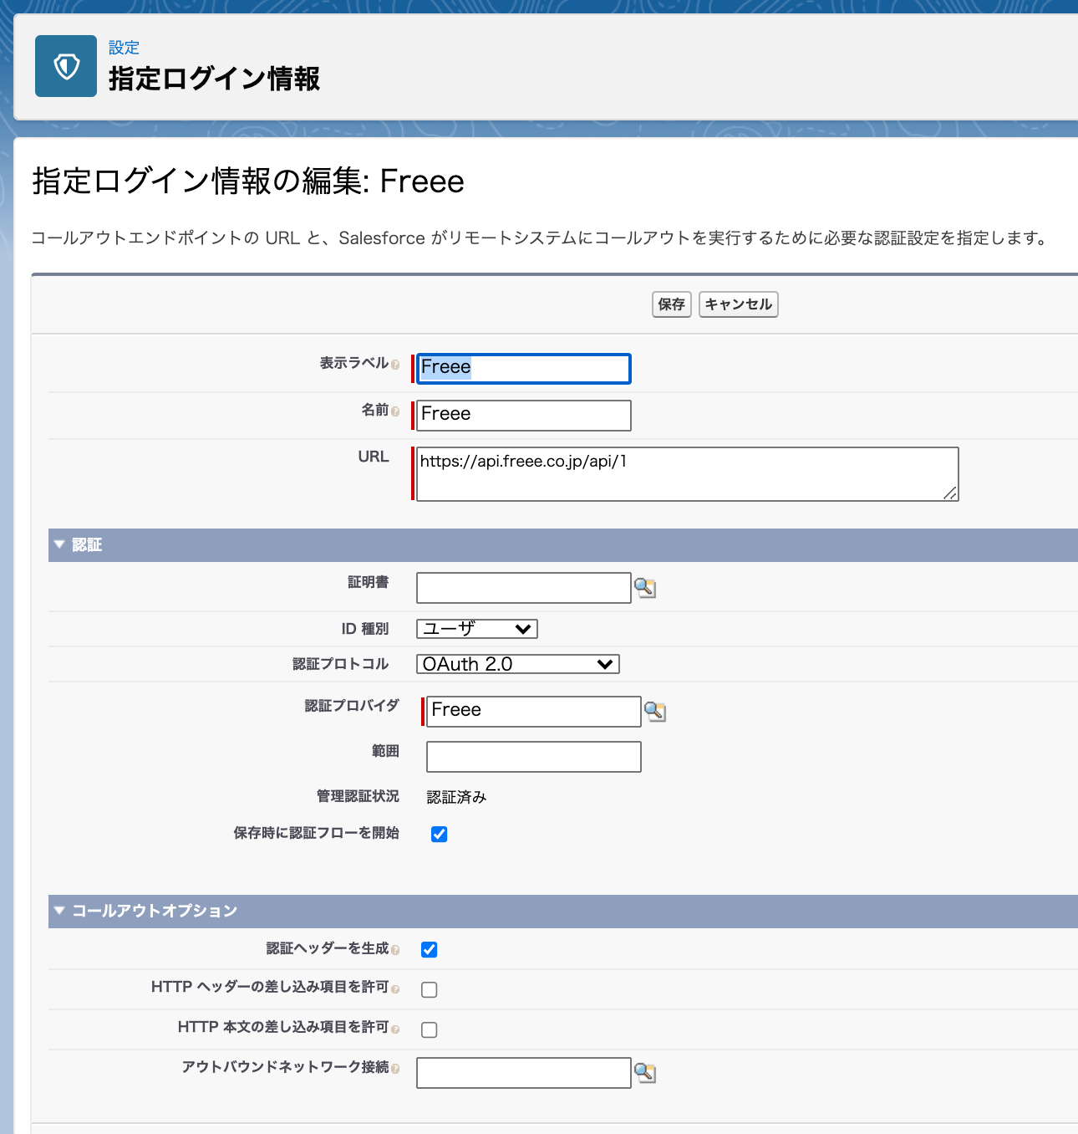This screenshot has width=1078, height=1134.
Task: Click the キャンセル button
Action: 738,304
